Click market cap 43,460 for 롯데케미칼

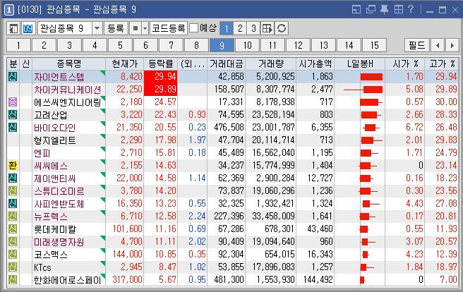point(320,229)
